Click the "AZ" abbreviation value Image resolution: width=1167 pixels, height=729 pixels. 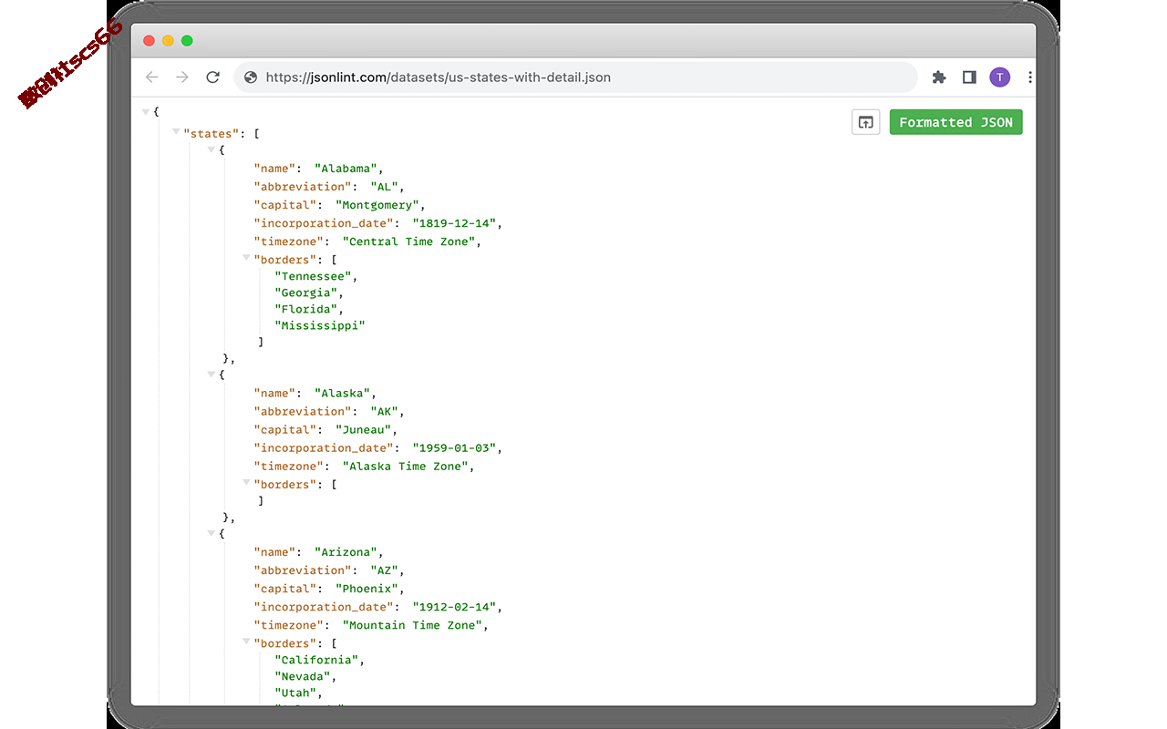pyautogui.click(x=384, y=570)
